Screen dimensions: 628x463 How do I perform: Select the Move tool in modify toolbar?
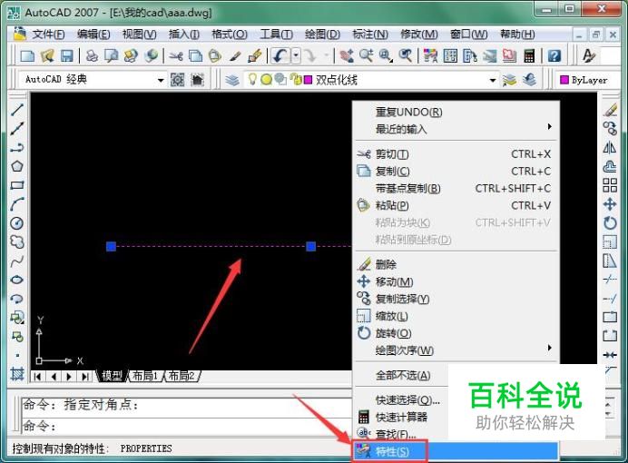pos(610,204)
